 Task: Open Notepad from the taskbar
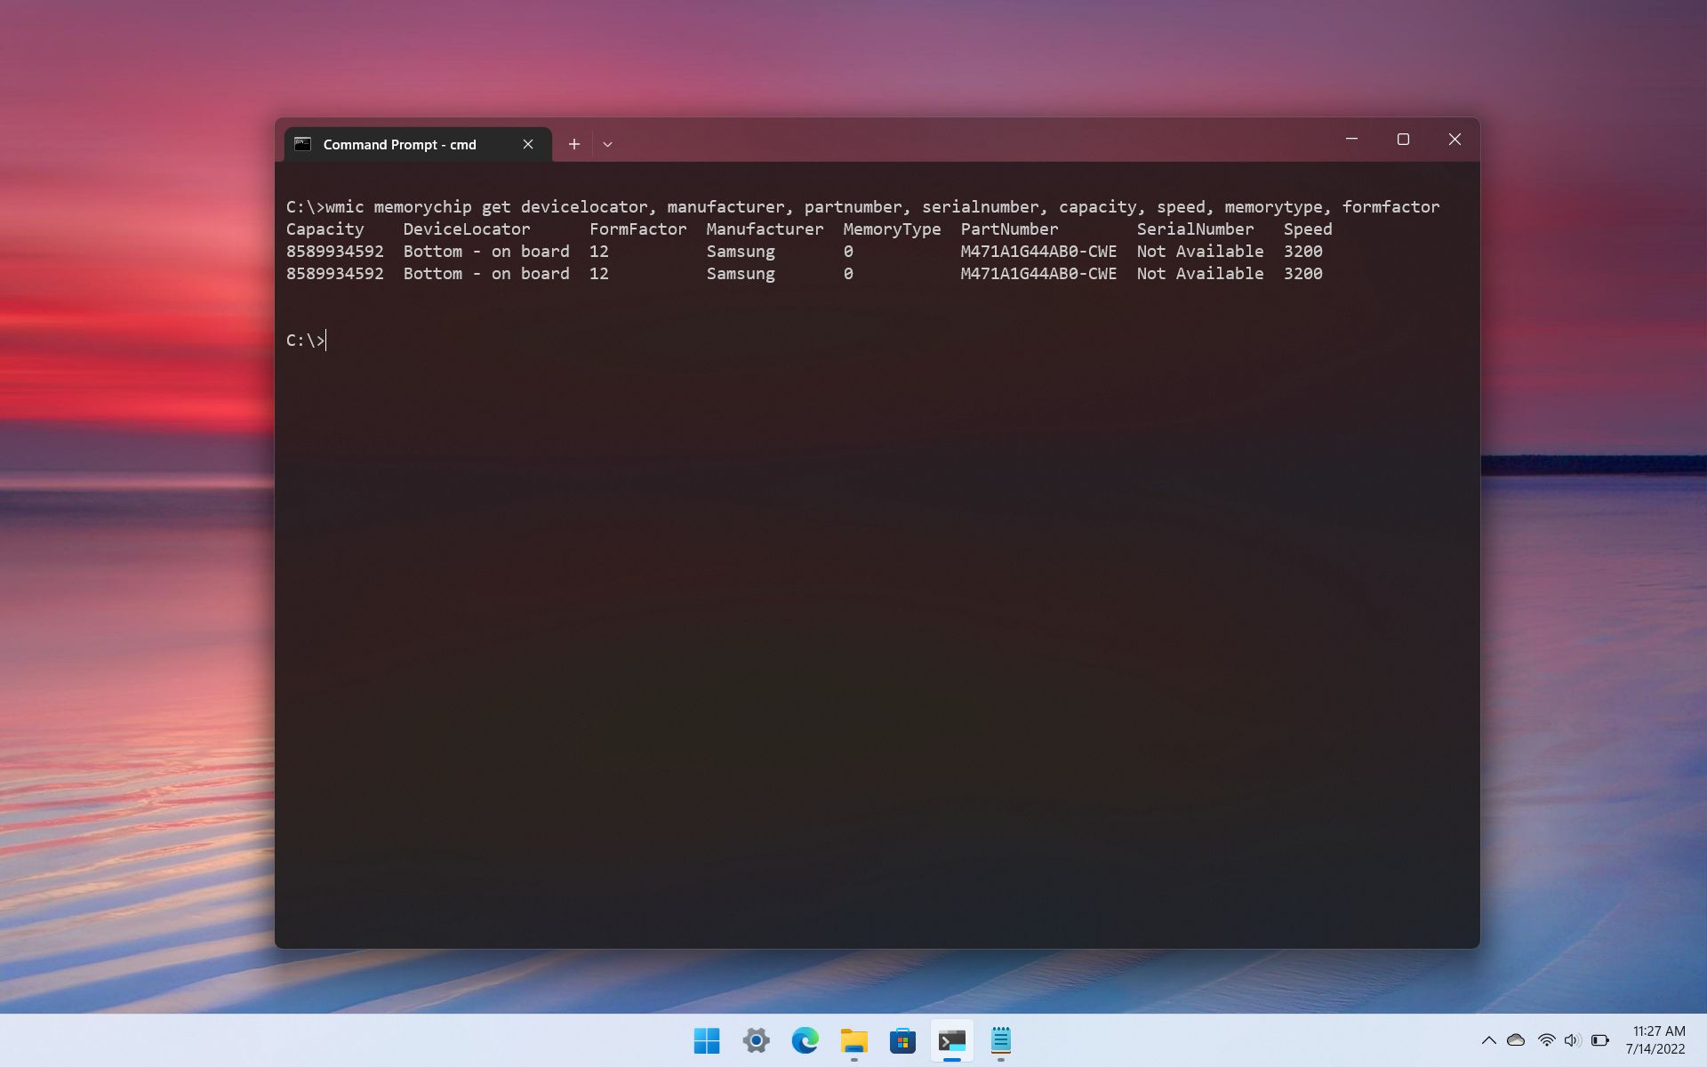pyautogui.click(x=1001, y=1040)
